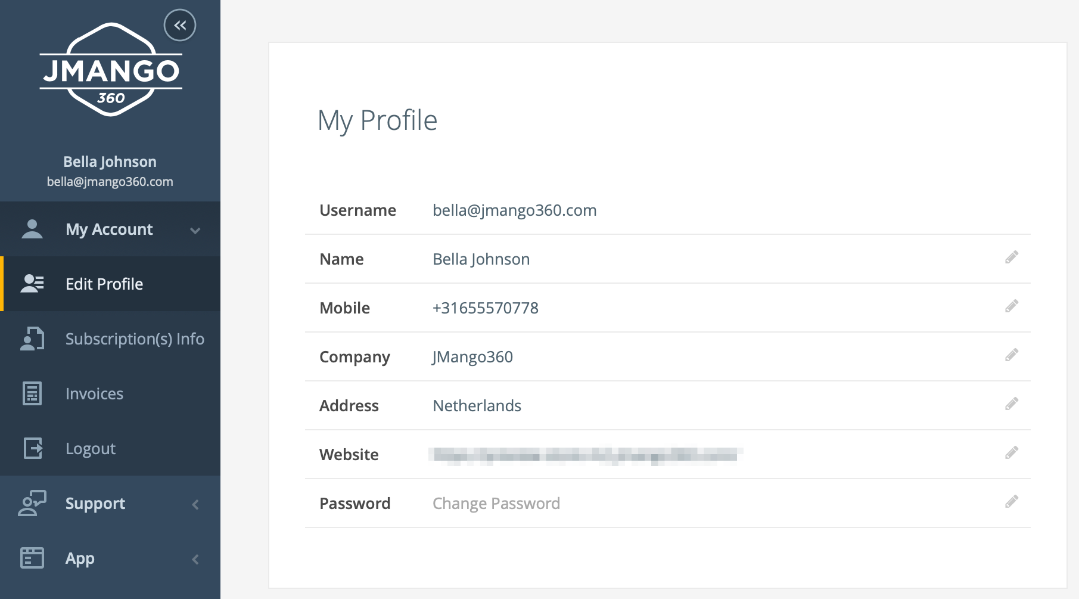Collapse the My Account section chevron
This screenshot has width=1079, height=599.
coord(195,230)
